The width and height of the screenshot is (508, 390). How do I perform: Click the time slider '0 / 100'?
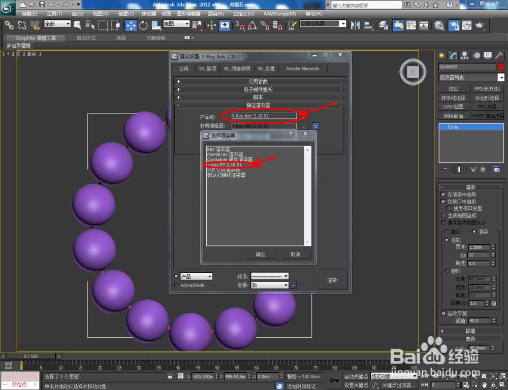31,356
